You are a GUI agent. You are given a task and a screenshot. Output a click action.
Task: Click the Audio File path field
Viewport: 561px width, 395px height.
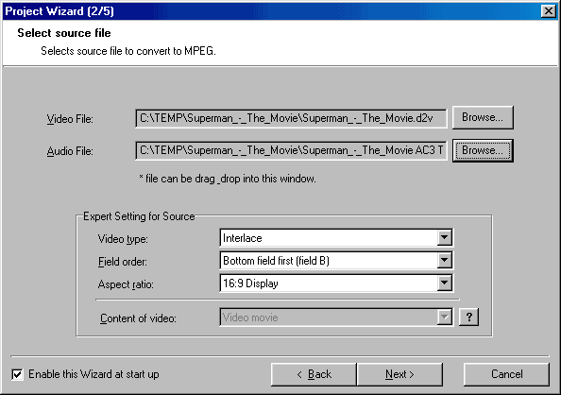(x=291, y=150)
